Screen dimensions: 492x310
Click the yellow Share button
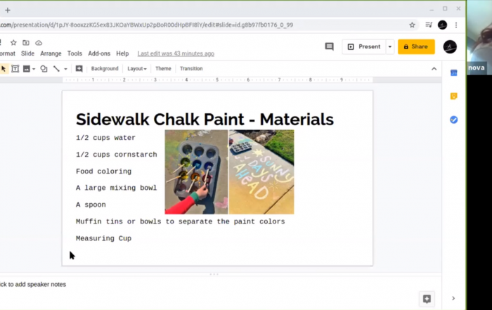pos(416,46)
